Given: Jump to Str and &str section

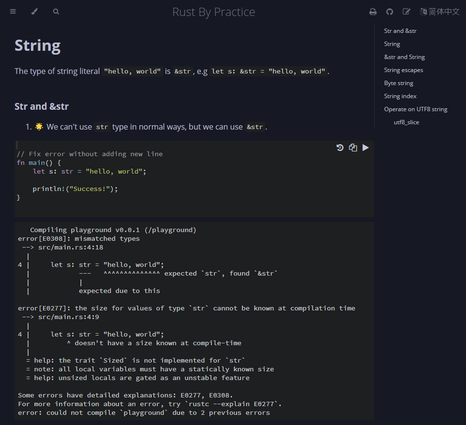Looking at the screenshot, I should (400, 31).
